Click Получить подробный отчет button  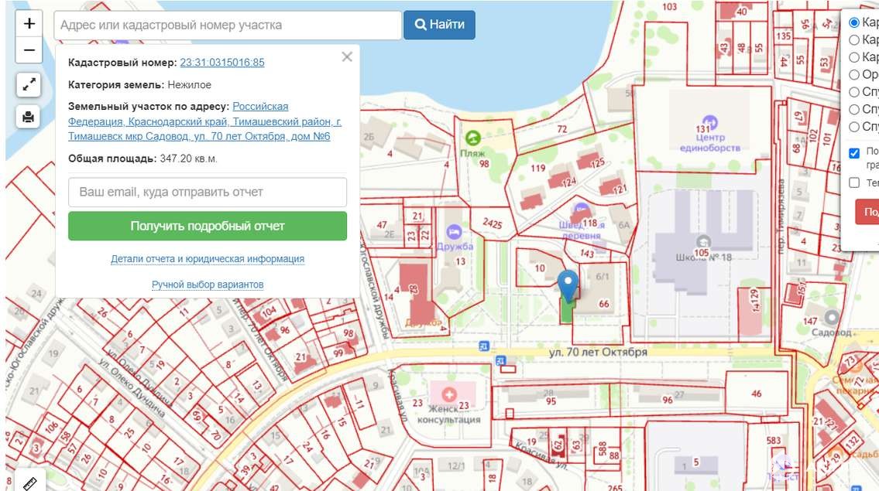(x=208, y=226)
